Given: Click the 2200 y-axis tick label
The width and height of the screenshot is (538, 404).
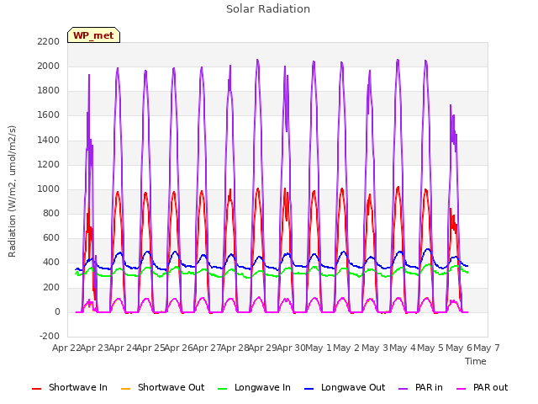Looking at the screenshot, I should [49, 41].
